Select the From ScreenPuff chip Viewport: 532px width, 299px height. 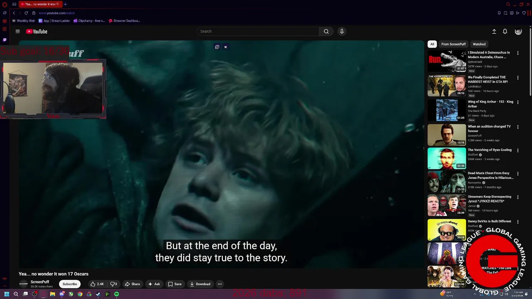click(453, 44)
